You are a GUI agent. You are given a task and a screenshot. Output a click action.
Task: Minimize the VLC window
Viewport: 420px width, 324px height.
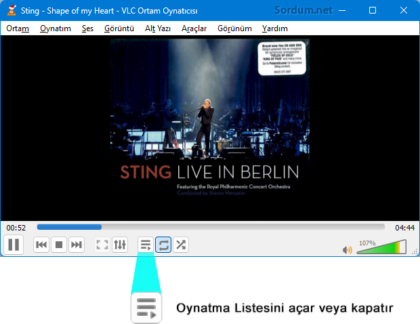click(x=342, y=10)
